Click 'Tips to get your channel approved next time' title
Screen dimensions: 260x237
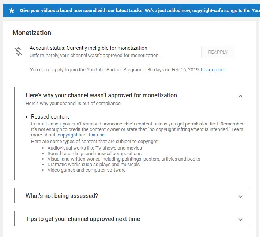click(83, 219)
